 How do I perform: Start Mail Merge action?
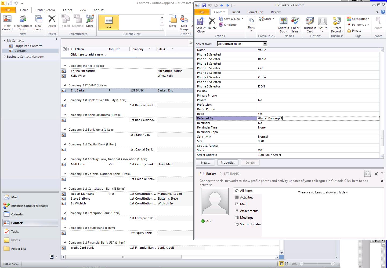coord(184,23)
